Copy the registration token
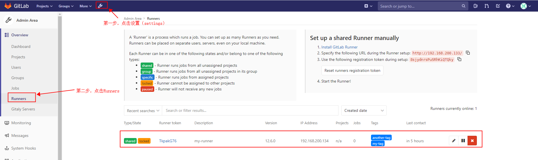Viewport: 538px width, 160px height. click(x=459, y=59)
